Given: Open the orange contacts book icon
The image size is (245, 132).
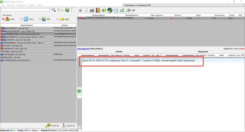Looking at the screenshot, I should coord(98,10).
